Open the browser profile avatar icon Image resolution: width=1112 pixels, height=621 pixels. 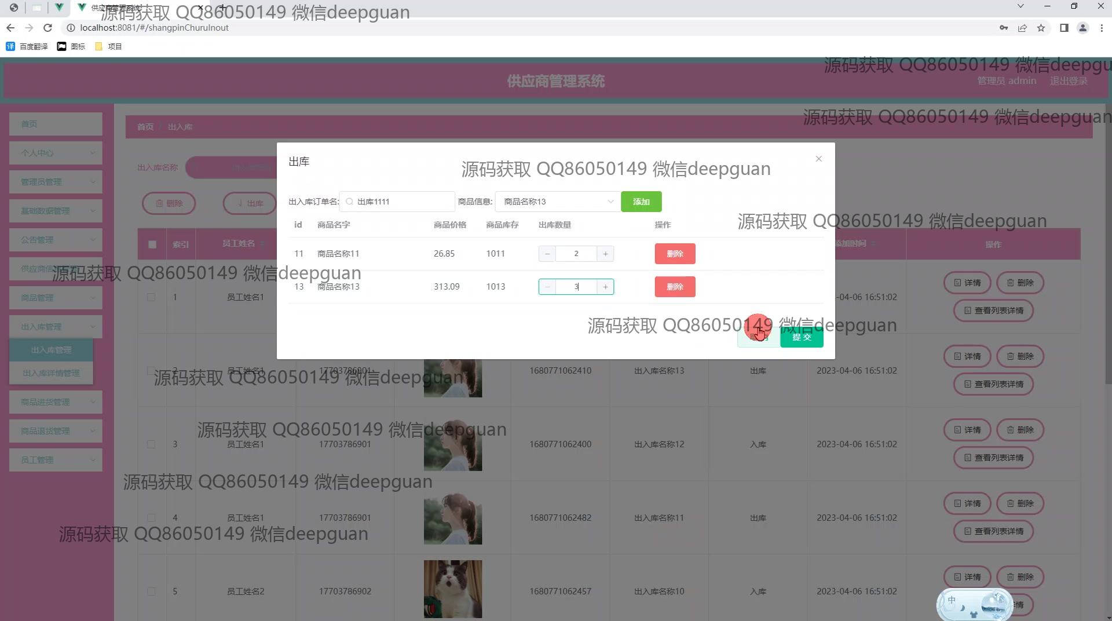point(1082,28)
